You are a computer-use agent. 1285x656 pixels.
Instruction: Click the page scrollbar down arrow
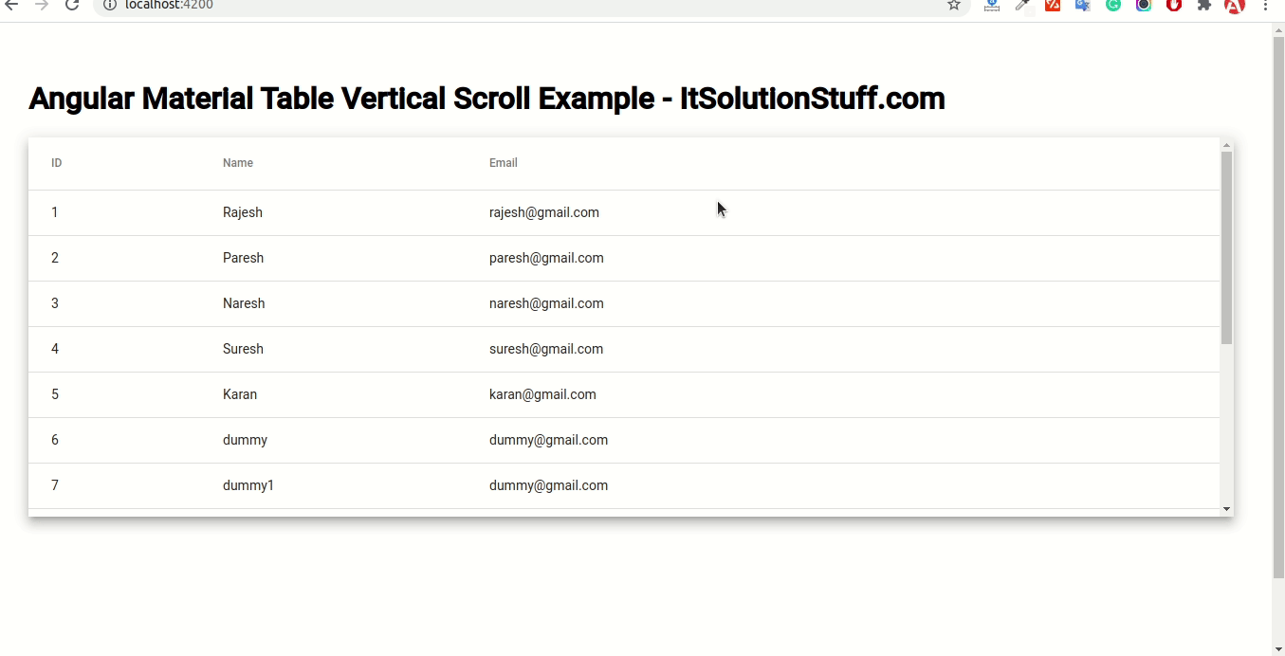1278,649
